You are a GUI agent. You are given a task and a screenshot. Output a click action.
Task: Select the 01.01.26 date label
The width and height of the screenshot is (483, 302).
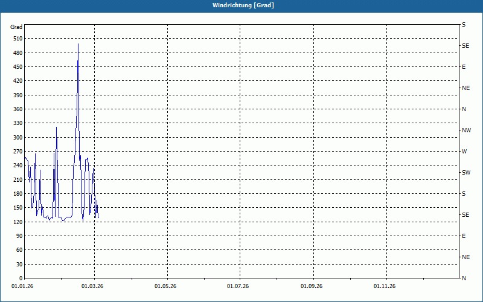[x=22, y=286]
